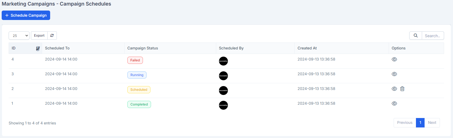
Task: Open view icon for Scheduled campaign
Action: pos(394,89)
